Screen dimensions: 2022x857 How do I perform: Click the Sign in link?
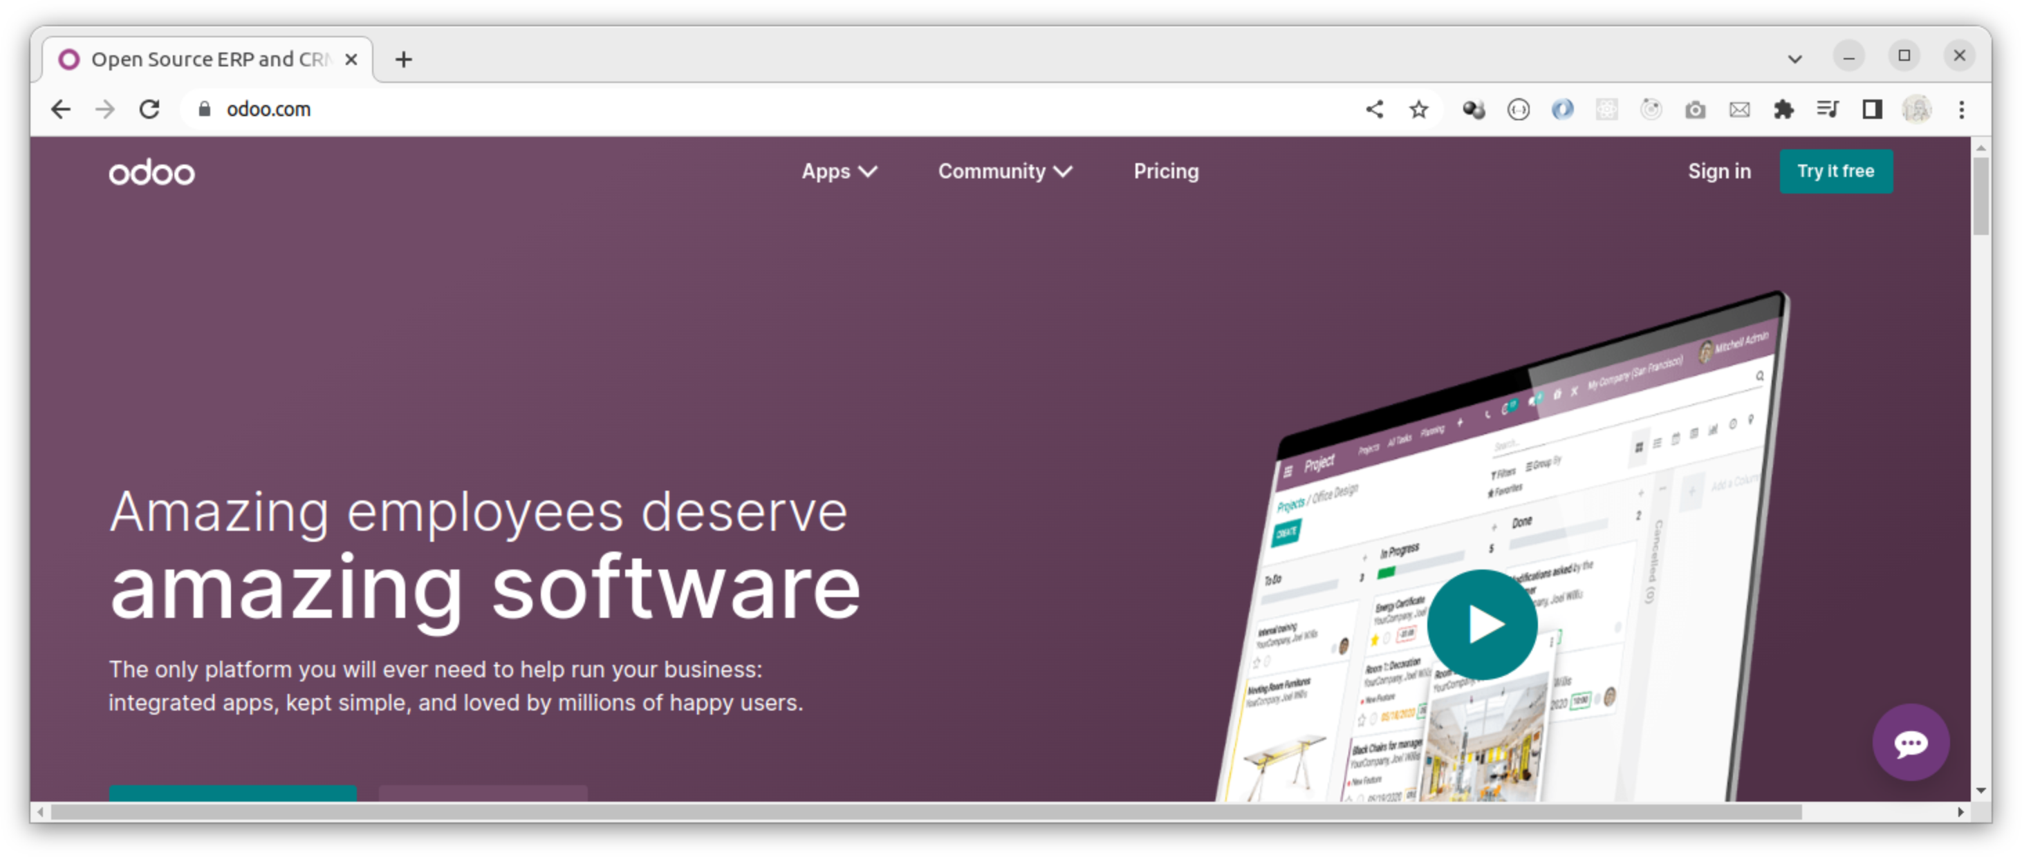1719,171
